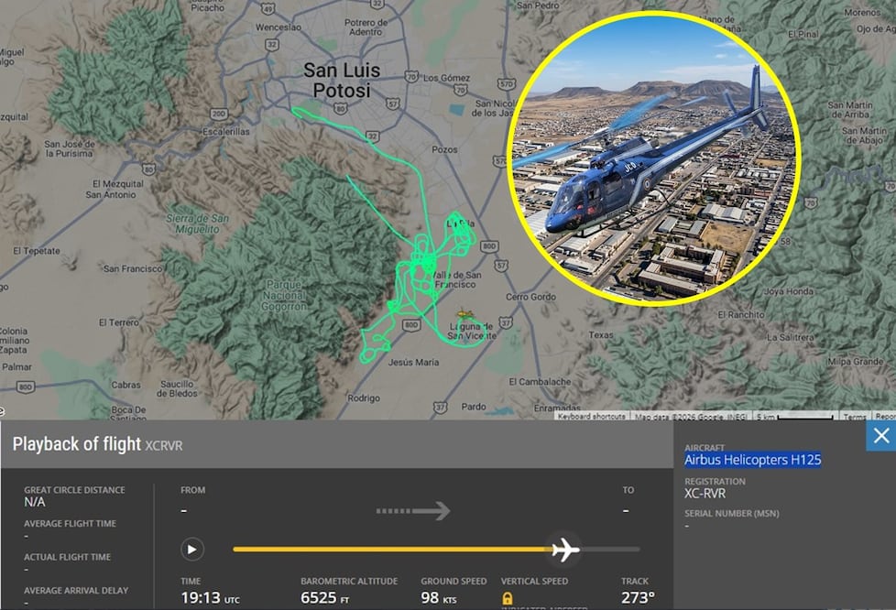Click the Joya Honda map label

(x=788, y=291)
